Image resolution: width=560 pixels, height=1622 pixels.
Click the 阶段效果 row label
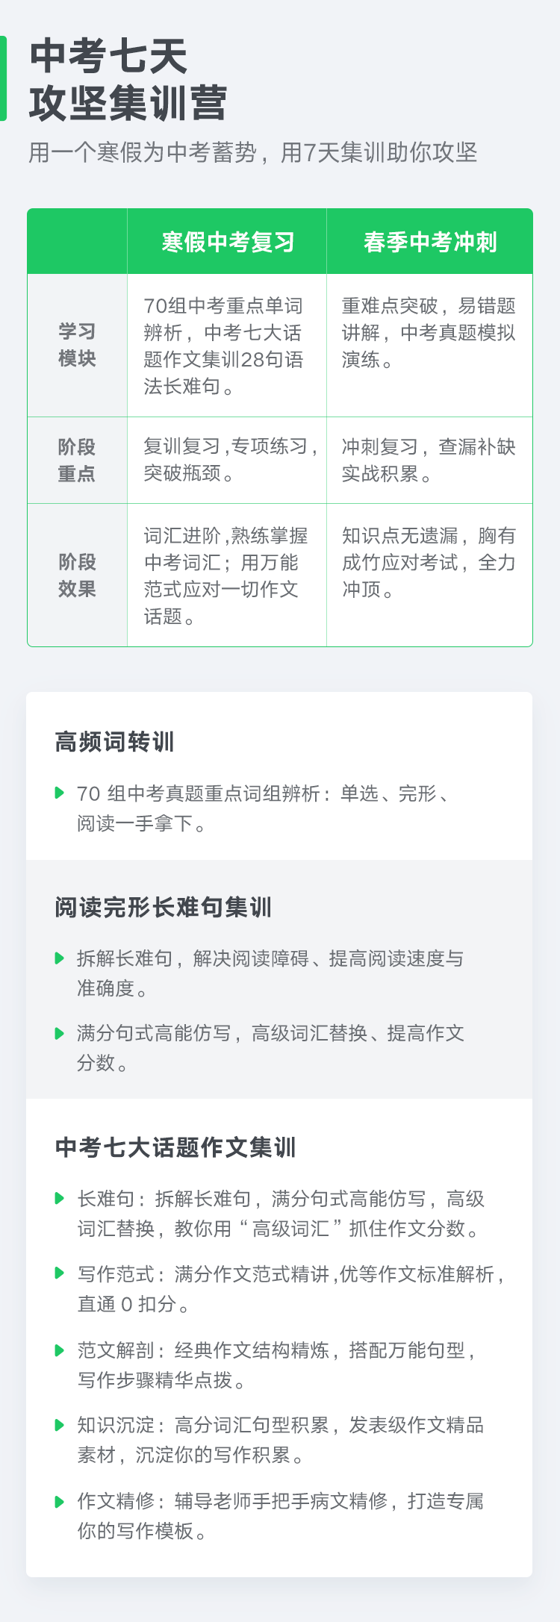point(77,576)
